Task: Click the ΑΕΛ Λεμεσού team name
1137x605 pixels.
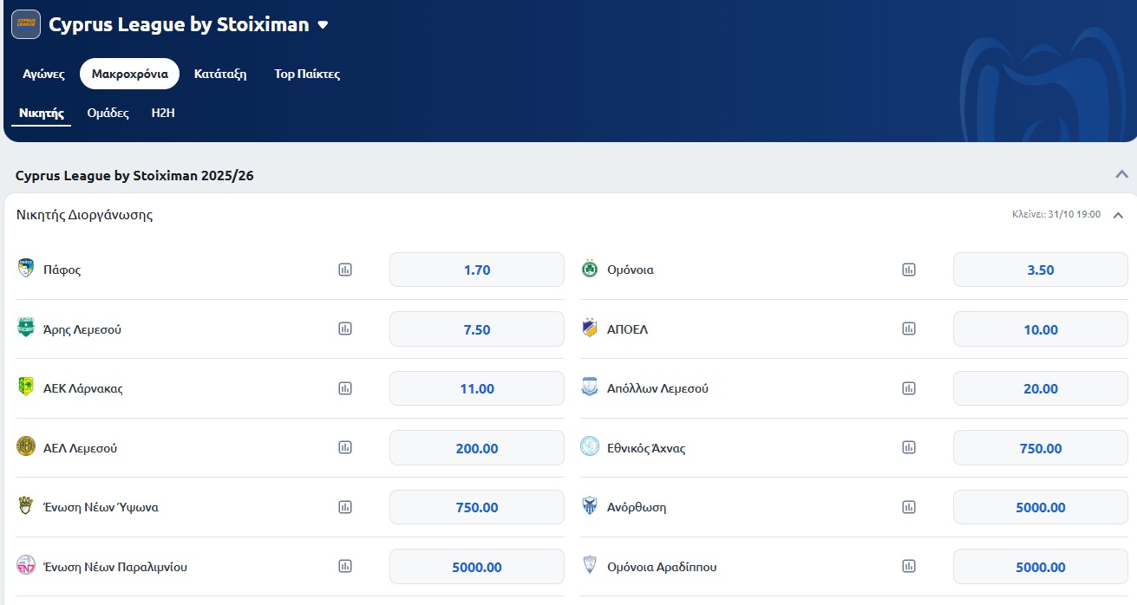Action: pos(80,448)
